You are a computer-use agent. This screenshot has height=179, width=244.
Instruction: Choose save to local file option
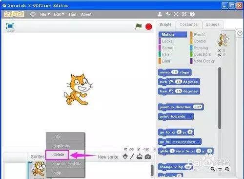point(65,164)
